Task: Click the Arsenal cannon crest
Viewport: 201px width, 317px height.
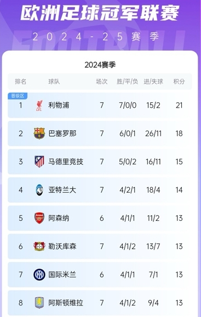Action: pyautogui.click(x=39, y=218)
